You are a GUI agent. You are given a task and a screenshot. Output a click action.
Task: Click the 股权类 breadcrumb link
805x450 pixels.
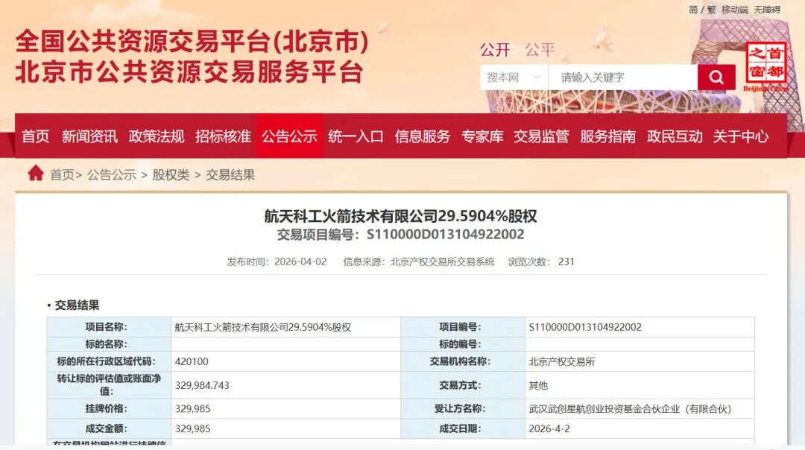(x=171, y=175)
